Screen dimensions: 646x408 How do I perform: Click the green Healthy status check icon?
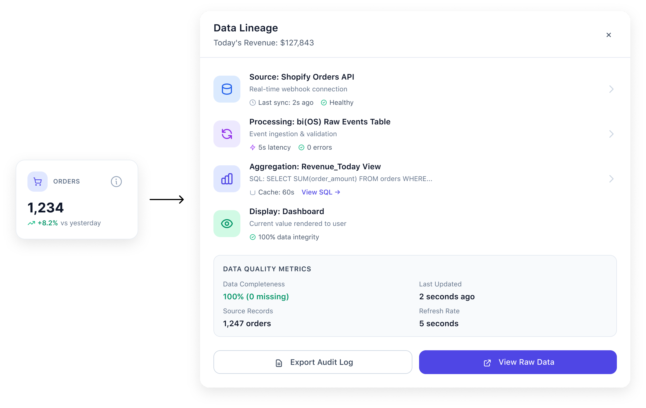324,103
